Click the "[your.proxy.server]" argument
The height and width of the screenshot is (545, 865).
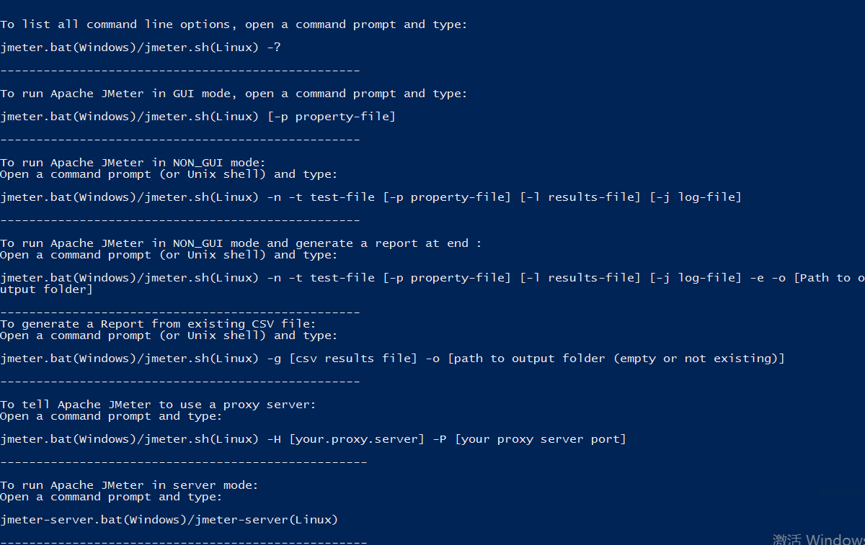(356, 439)
